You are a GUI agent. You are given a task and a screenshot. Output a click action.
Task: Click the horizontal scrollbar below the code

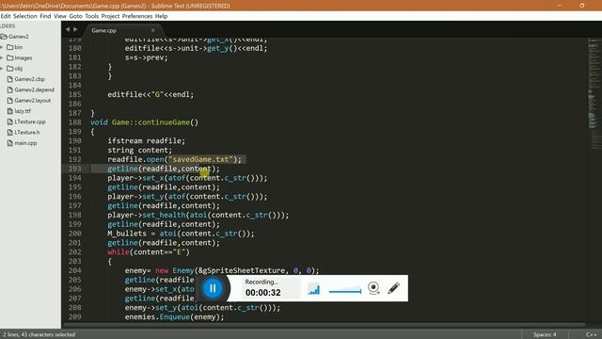coord(325,325)
